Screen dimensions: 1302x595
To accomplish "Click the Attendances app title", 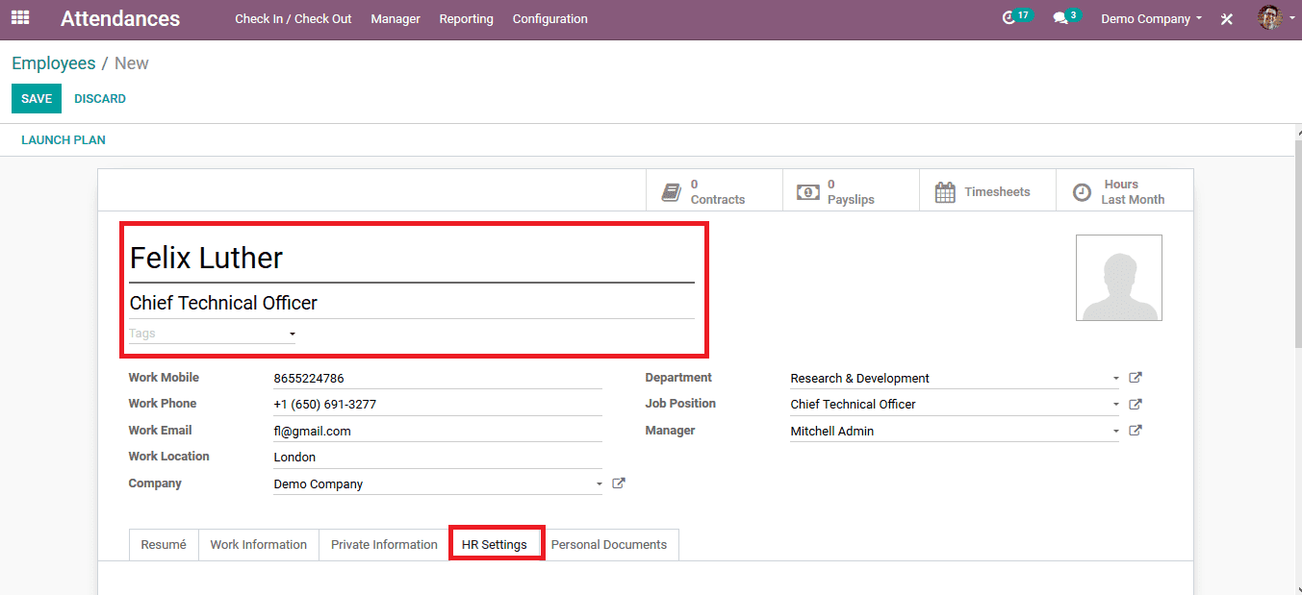I will point(120,18).
